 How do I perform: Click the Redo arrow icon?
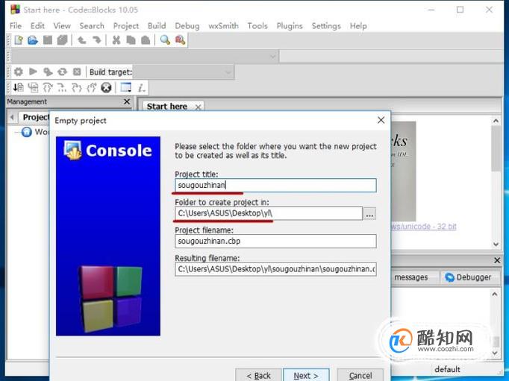click(x=97, y=40)
